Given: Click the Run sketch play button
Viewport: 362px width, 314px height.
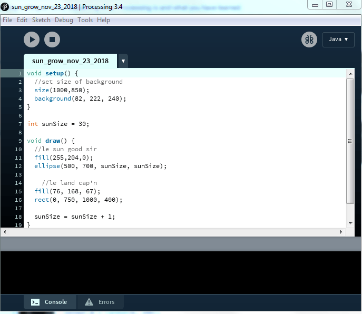Looking at the screenshot, I should pyautogui.click(x=32, y=40).
